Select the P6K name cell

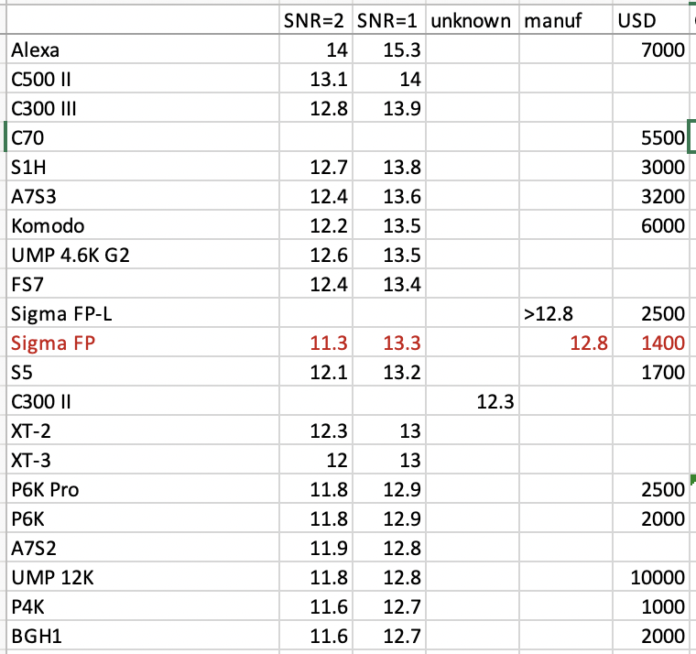pos(143,518)
